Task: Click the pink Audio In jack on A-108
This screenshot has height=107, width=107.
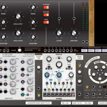Action: tap(5, 84)
